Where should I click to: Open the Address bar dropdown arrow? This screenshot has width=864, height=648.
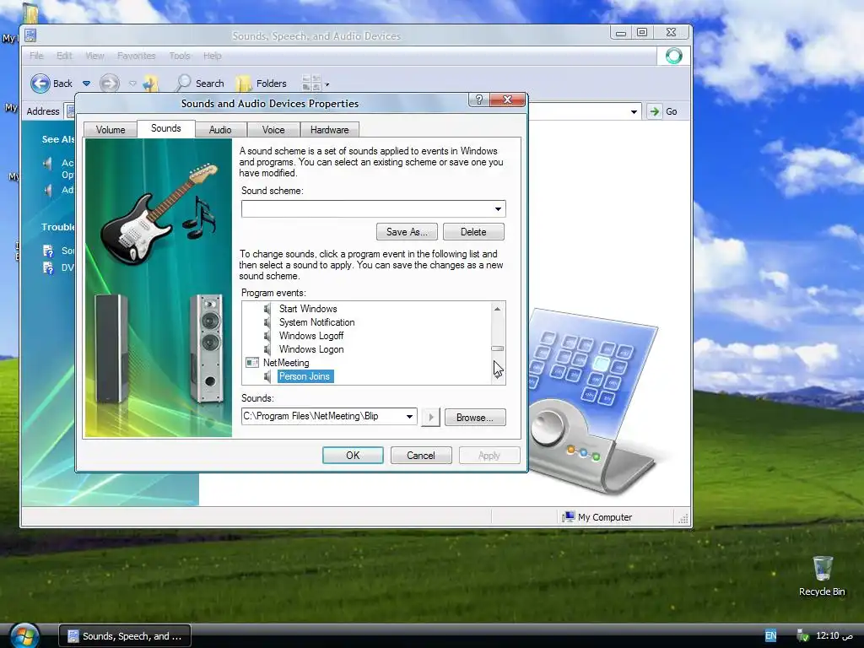tap(634, 111)
